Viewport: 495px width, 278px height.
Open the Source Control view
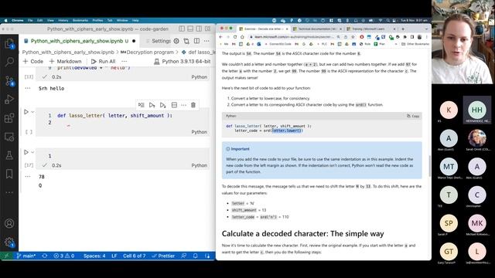point(9,81)
